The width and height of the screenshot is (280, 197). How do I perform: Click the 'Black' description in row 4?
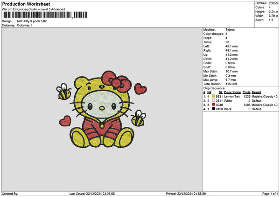[x=228, y=109]
